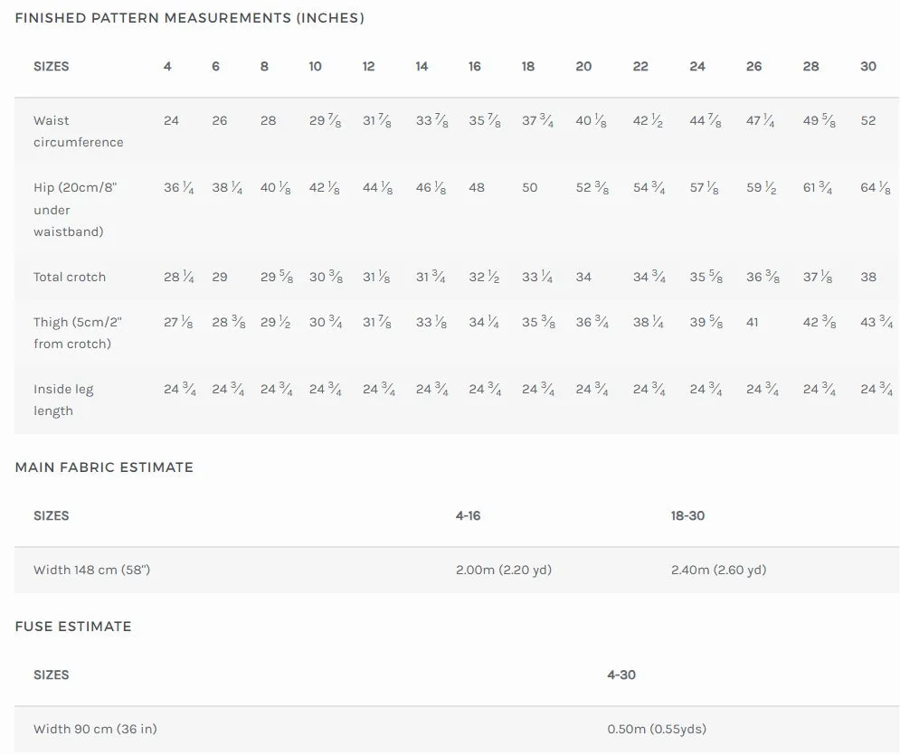Click the Width 148 cm row label

point(92,570)
